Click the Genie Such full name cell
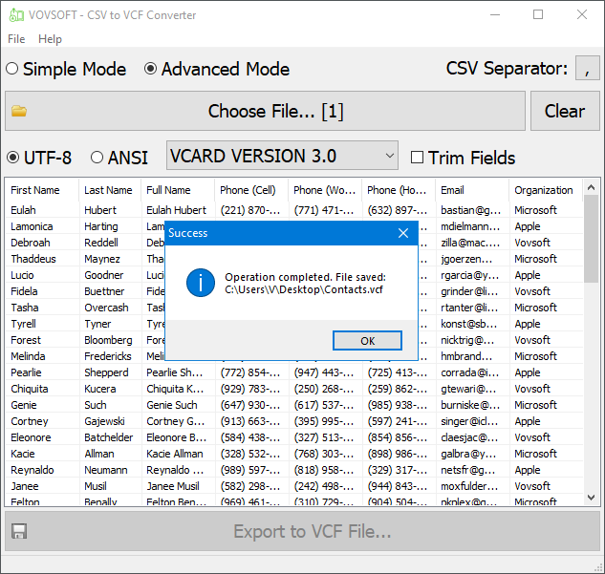This screenshot has height=574, width=605. tap(172, 405)
